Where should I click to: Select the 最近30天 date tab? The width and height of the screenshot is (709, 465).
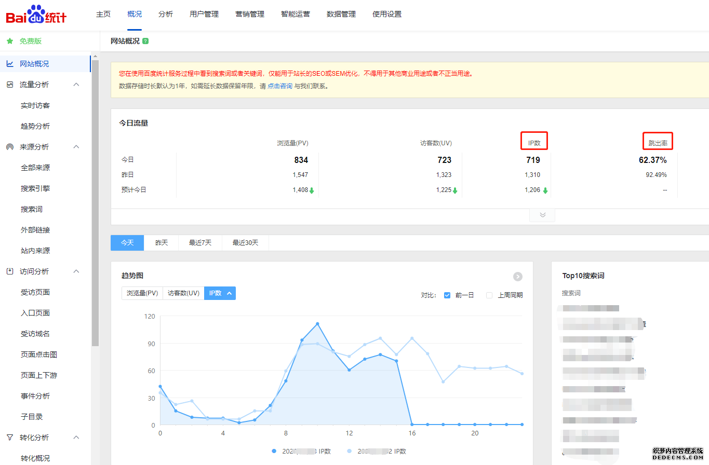tap(245, 243)
